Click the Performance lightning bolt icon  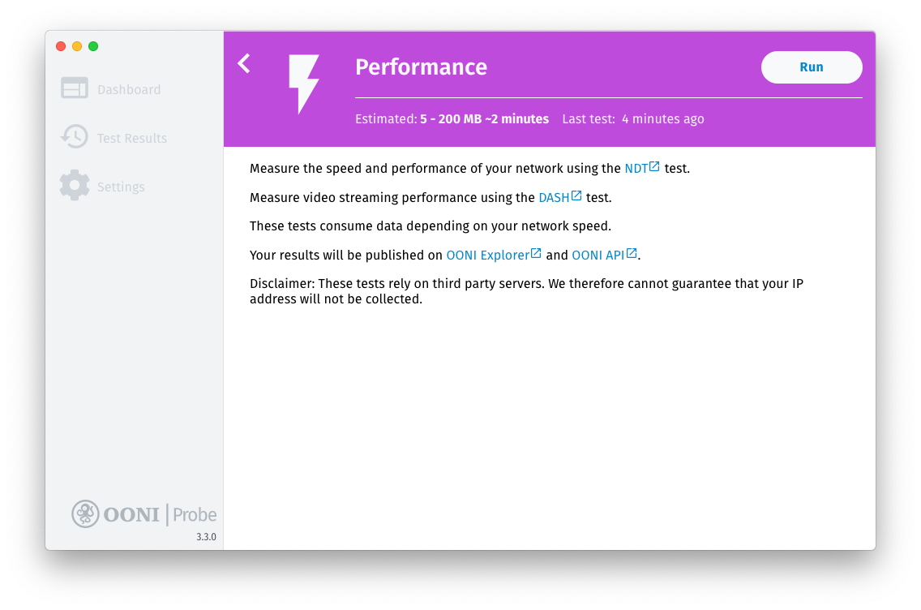[304, 84]
